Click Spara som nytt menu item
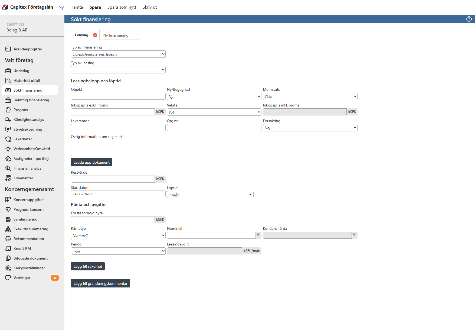 click(x=122, y=7)
